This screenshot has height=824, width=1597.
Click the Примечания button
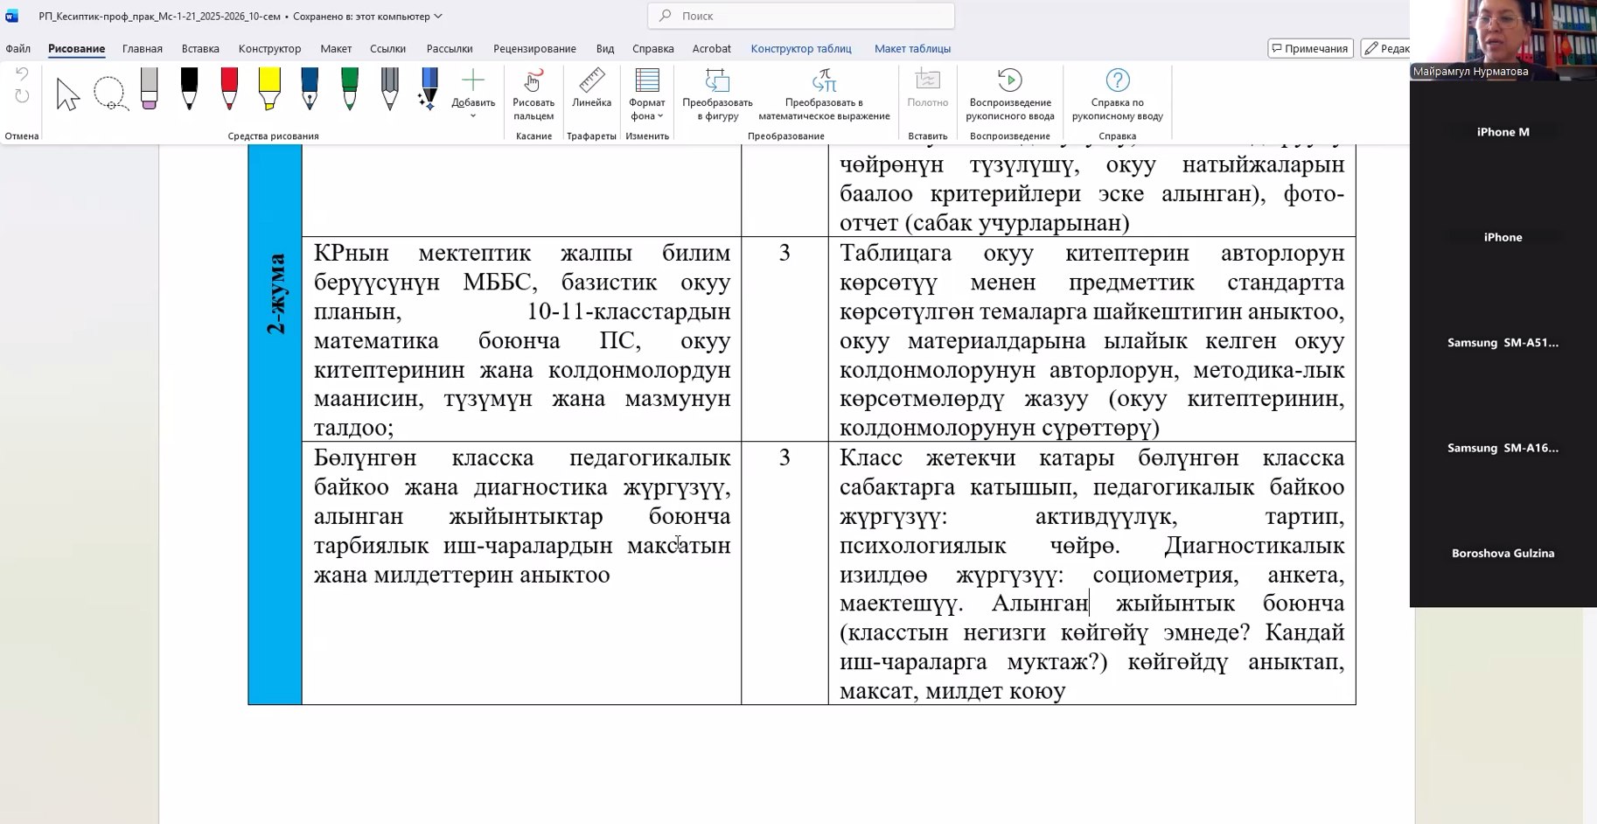coord(1309,49)
